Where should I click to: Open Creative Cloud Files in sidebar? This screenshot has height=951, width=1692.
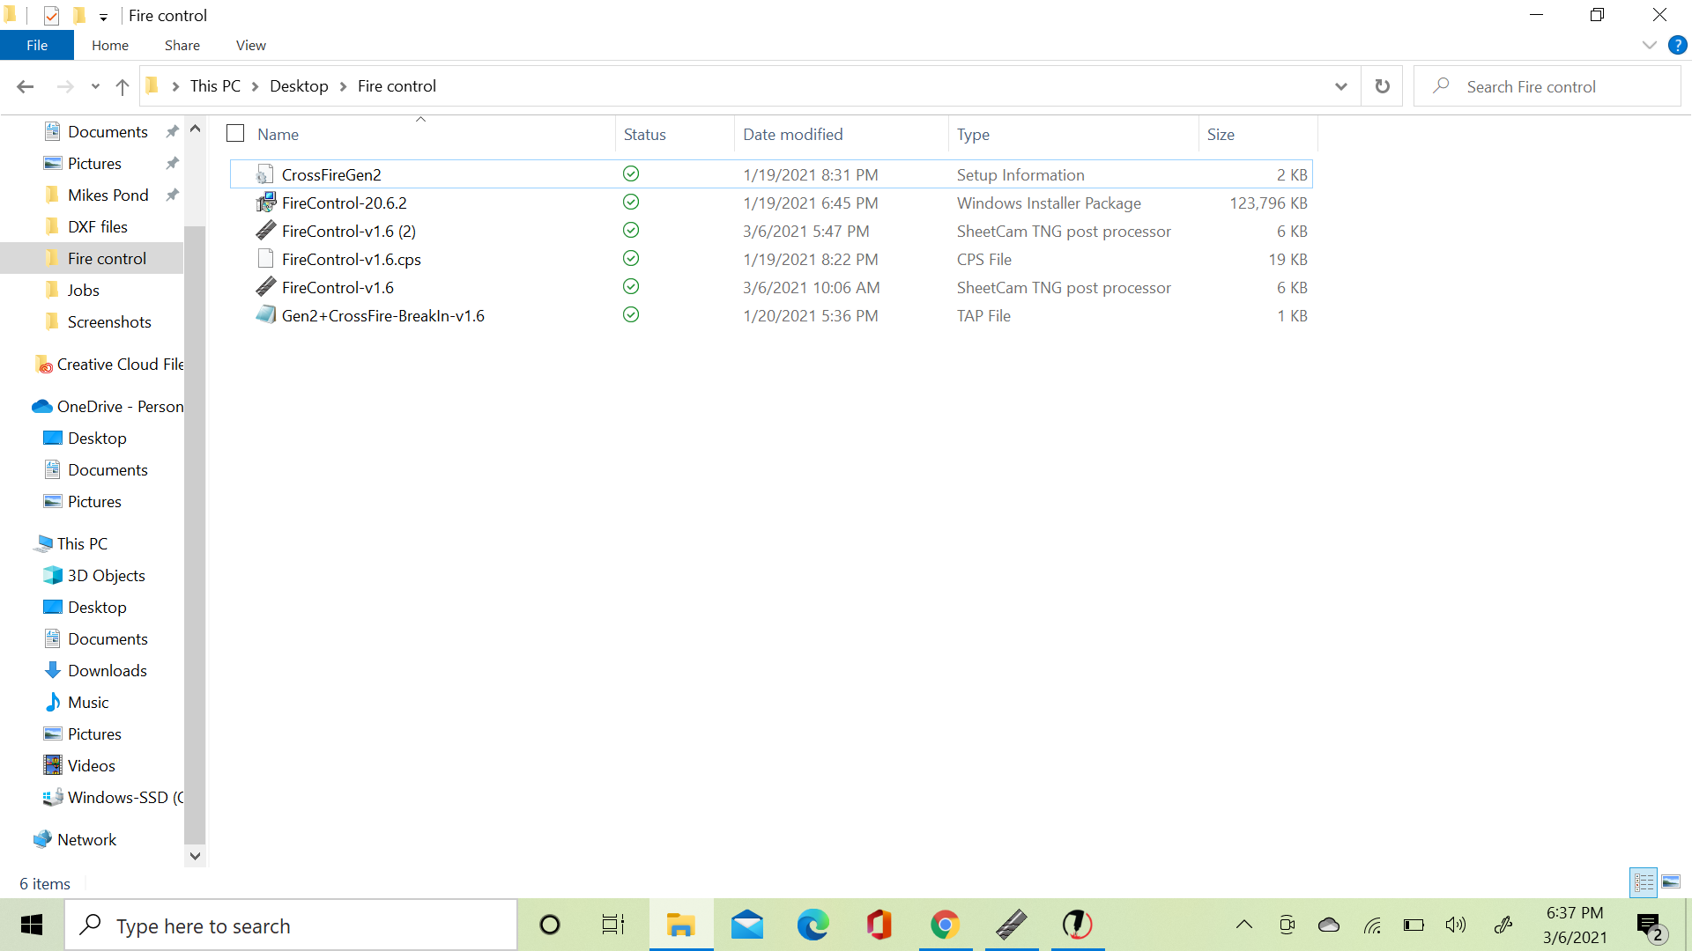click(119, 364)
